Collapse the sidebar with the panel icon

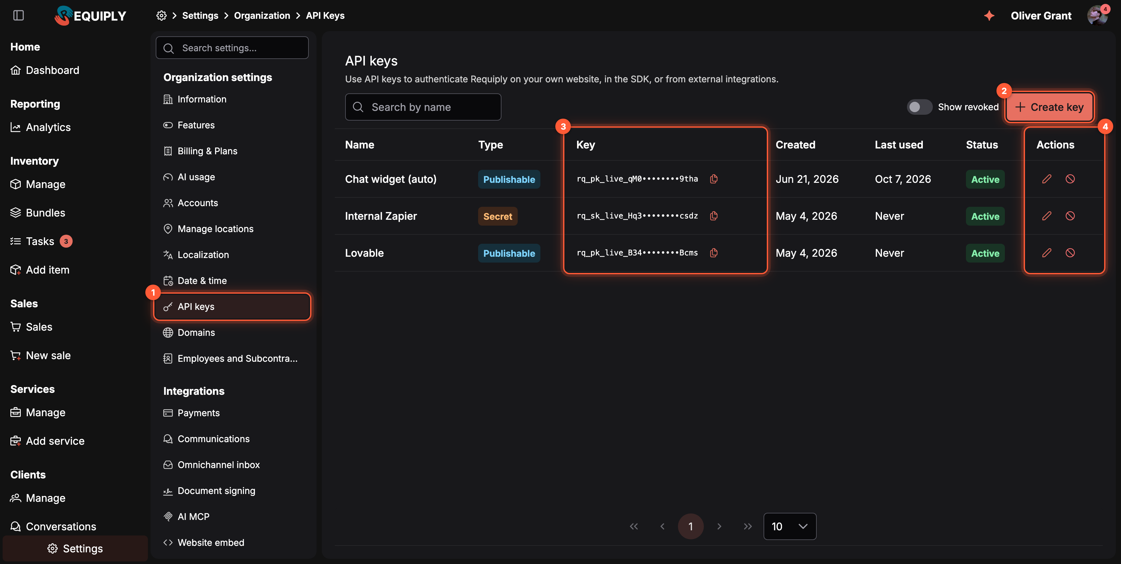pyautogui.click(x=18, y=16)
